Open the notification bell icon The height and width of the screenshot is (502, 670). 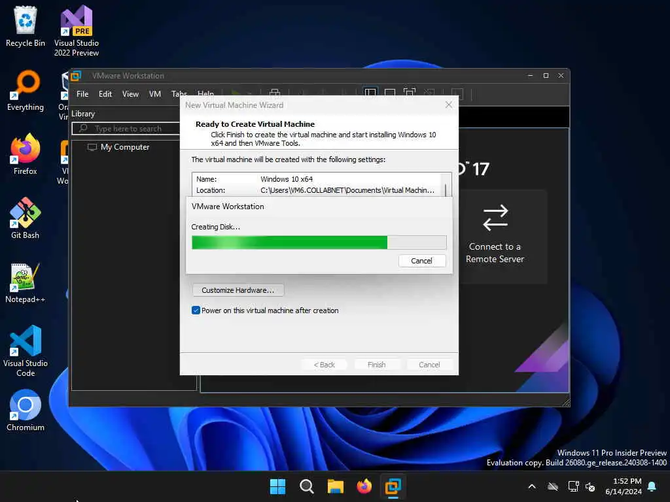652,486
